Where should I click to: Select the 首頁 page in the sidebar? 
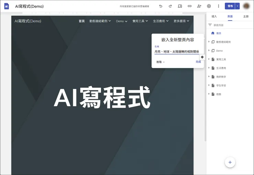[219, 33]
